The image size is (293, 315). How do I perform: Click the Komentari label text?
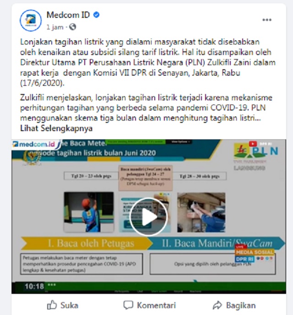tap(157, 305)
